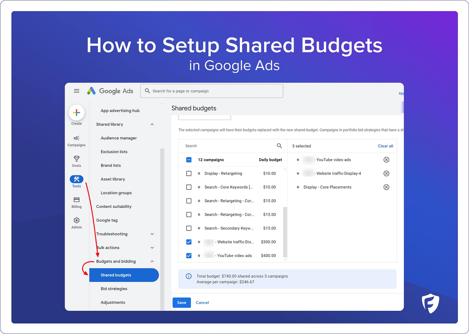Collapse the Shared library section
The height and width of the screenshot is (334, 469).
point(152,124)
